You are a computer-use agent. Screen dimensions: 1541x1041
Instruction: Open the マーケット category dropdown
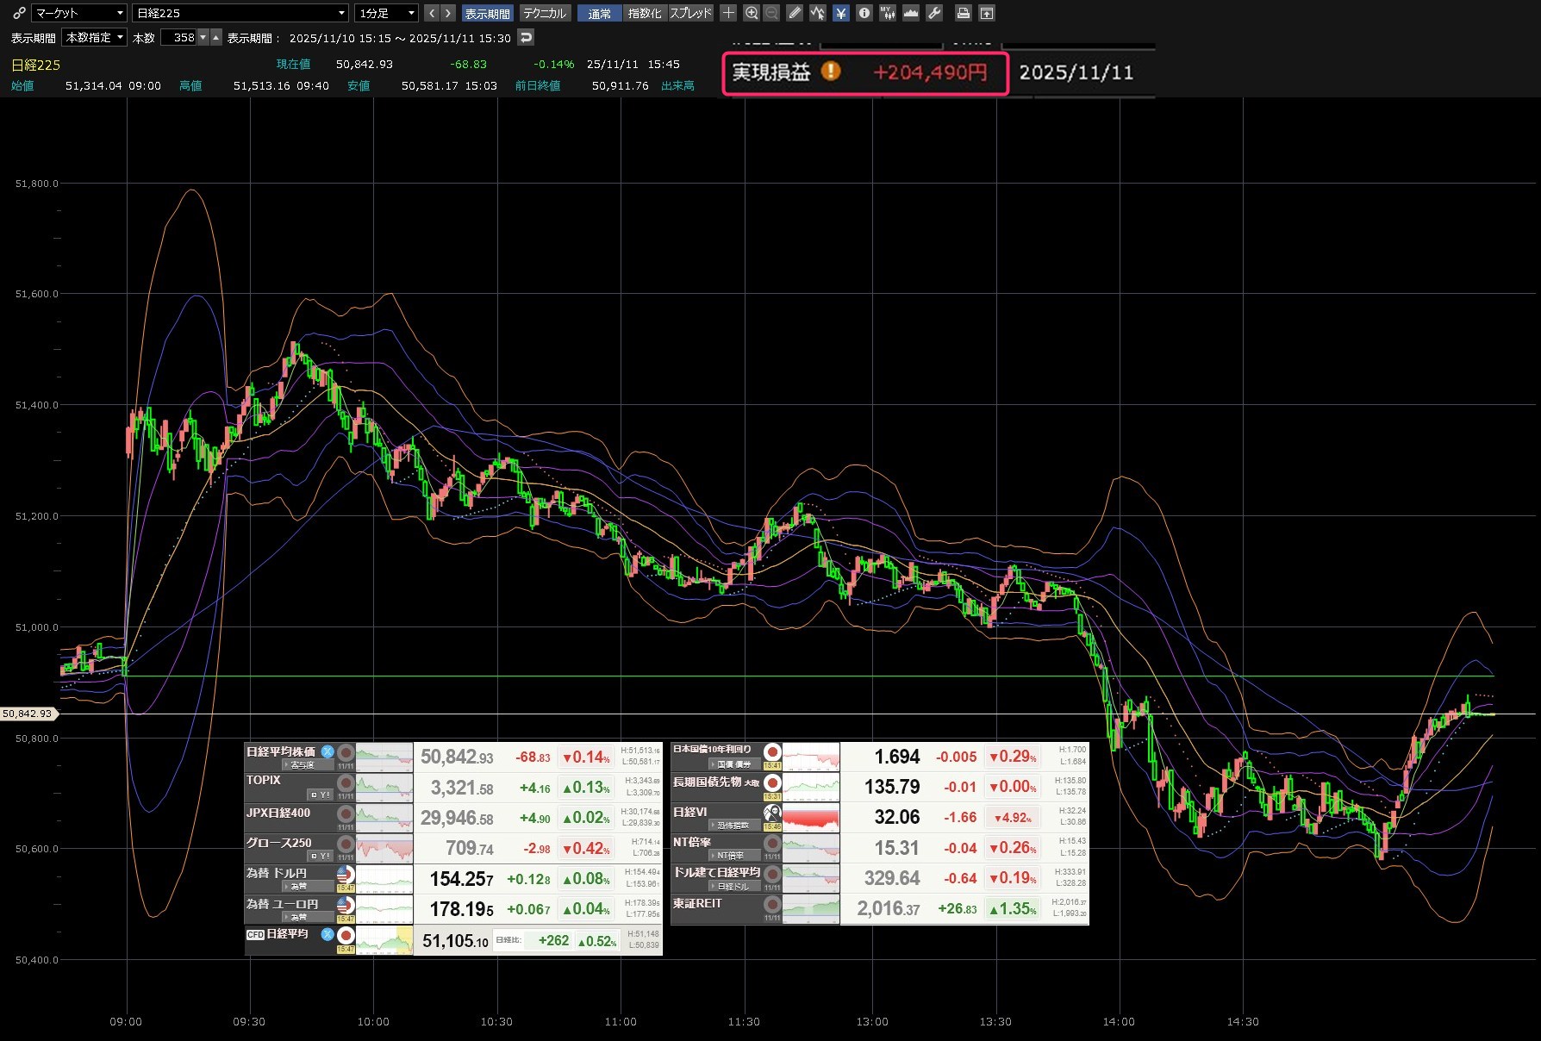click(79, 13)
